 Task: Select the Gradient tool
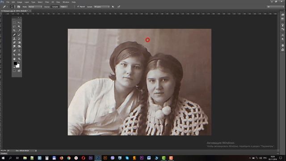pyautogui.click(x=19, y=42)
